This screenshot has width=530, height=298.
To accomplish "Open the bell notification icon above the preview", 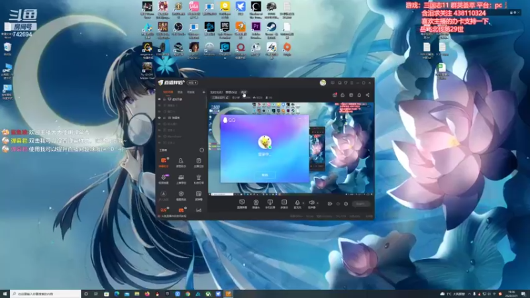I will click(359, 95).
